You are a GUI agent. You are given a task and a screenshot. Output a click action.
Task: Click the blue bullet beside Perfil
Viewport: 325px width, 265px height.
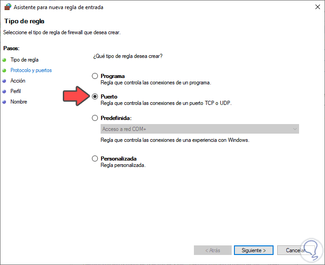click(5, 92)
